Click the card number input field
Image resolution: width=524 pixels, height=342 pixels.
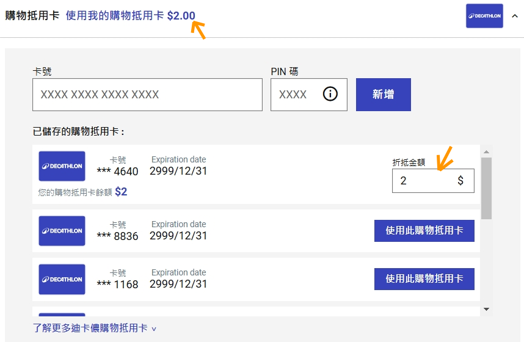(x=147, y=95)
